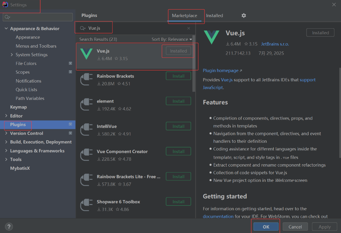Select the Plugins settings item
341x233 pixels.
click(x=38, y=125)
